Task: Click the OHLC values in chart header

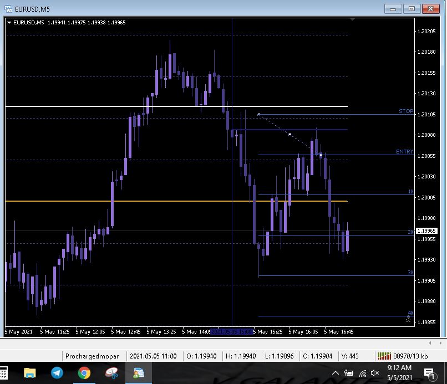Action: pos(87,23)
